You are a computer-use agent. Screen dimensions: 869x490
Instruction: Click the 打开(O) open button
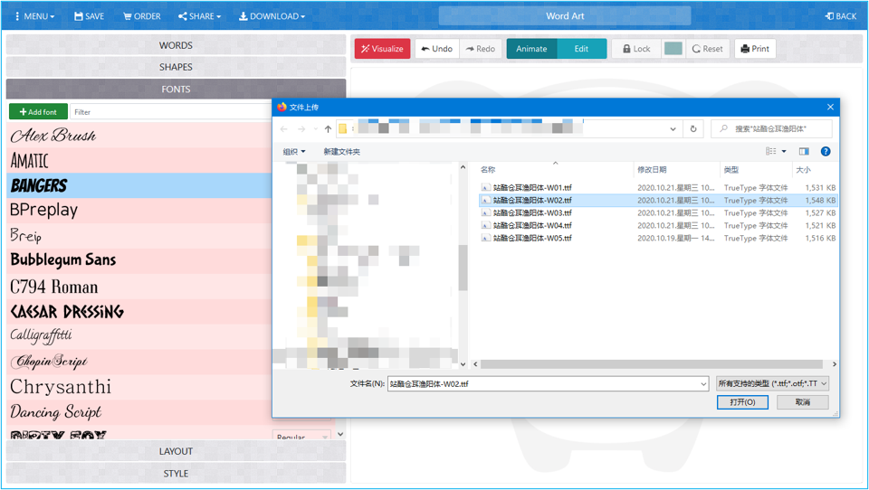click(x=742, y=402)
